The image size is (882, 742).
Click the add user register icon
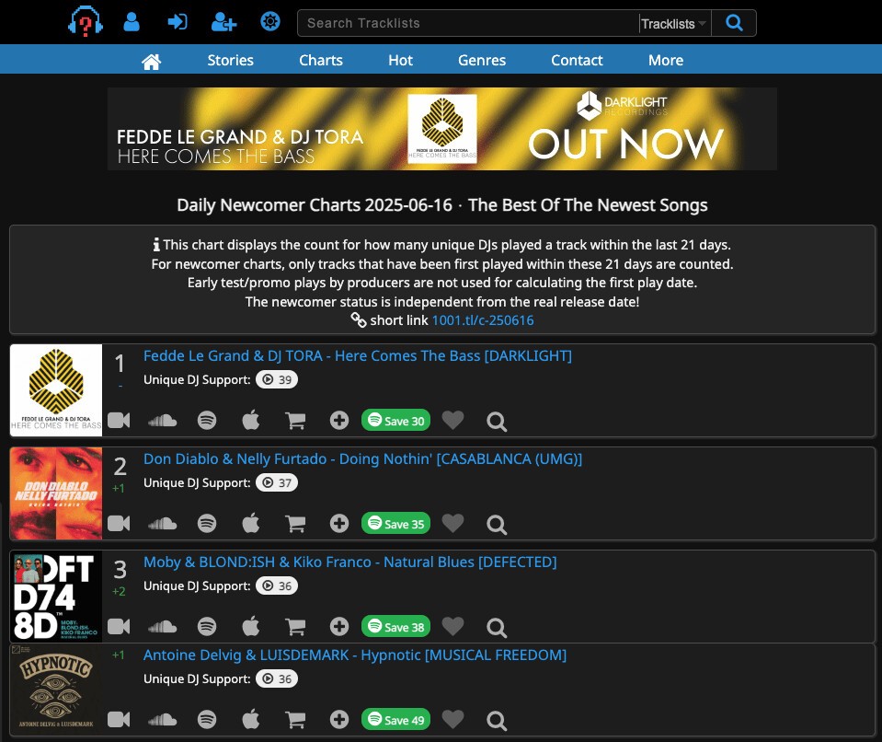(x=223, y=22)
